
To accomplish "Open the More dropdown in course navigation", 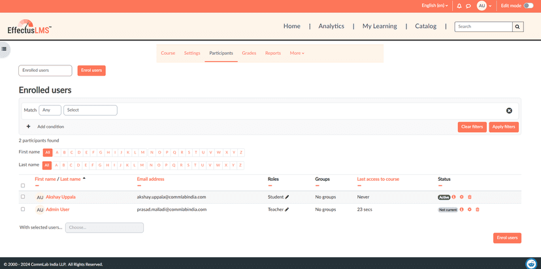I will coord(297,53).
